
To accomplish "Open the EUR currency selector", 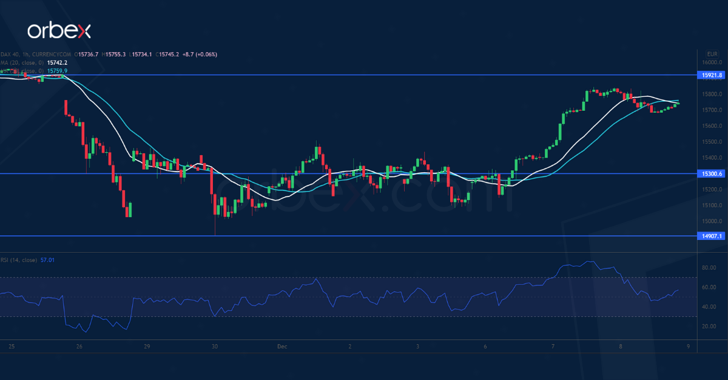I will [712, 54].
